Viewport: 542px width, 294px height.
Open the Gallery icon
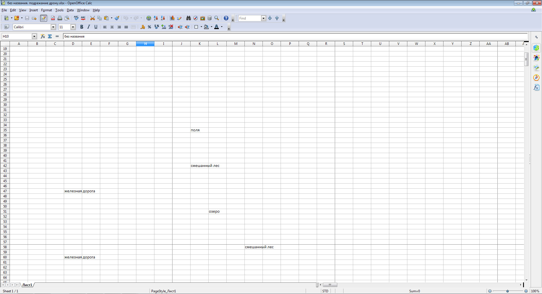pos(202,18)
